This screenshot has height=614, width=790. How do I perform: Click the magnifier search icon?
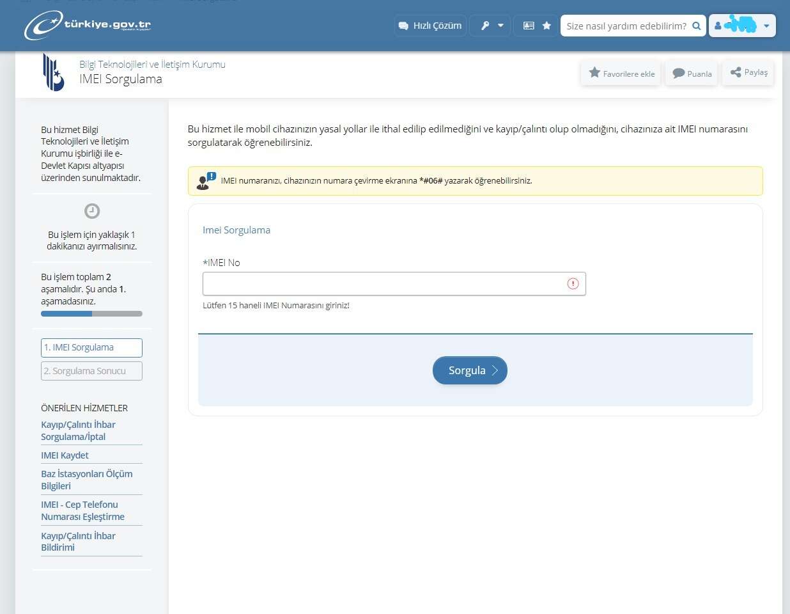pyautogui.click(x=697, y=26)
